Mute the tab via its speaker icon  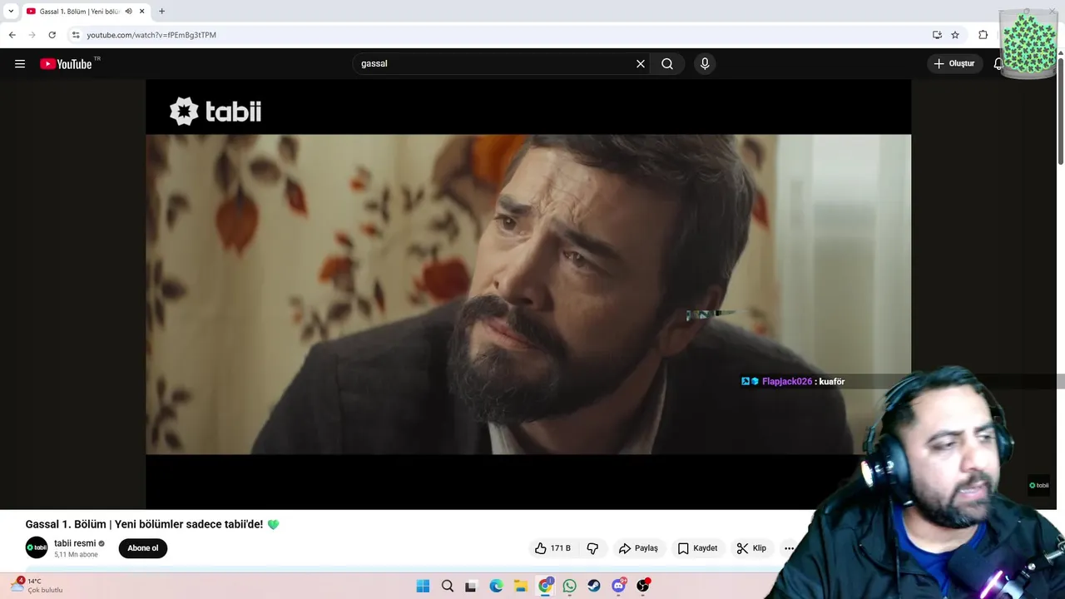click(128, 12)
